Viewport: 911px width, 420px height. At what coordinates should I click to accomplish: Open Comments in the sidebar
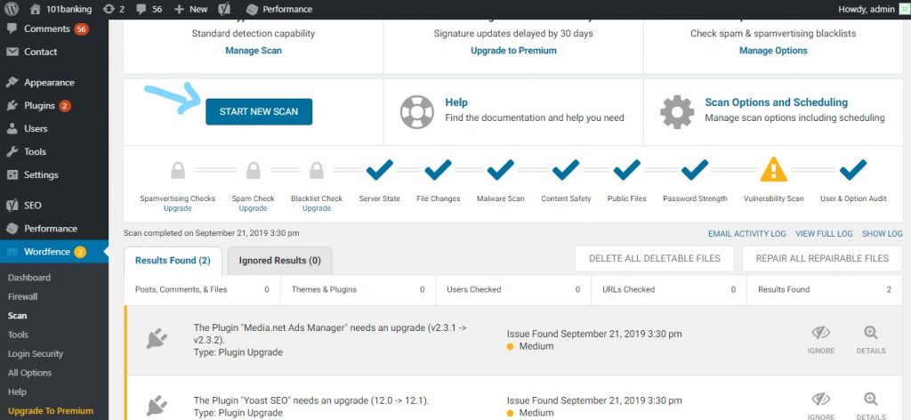tap(54, 28)
